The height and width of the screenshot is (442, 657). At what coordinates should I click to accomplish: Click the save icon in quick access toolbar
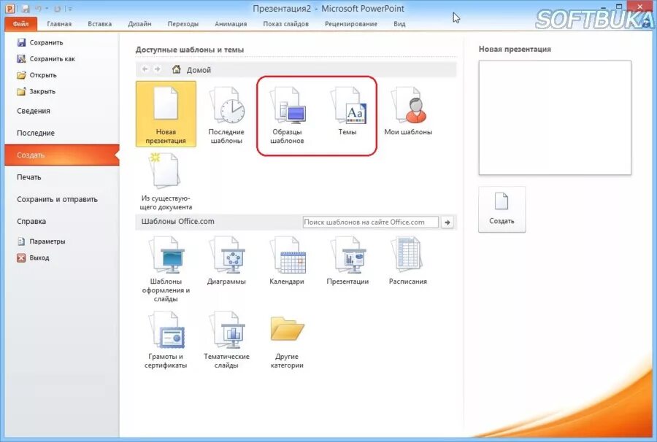25,8
